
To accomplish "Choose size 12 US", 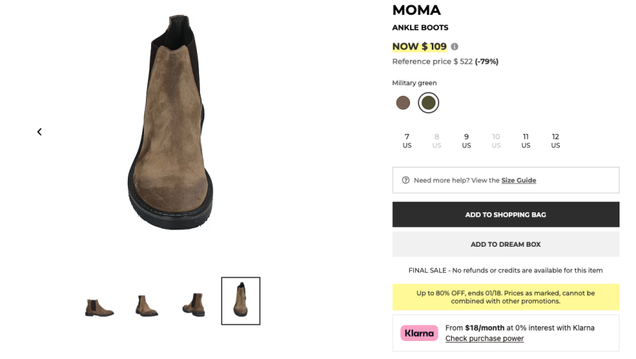I will pos(555,141).
